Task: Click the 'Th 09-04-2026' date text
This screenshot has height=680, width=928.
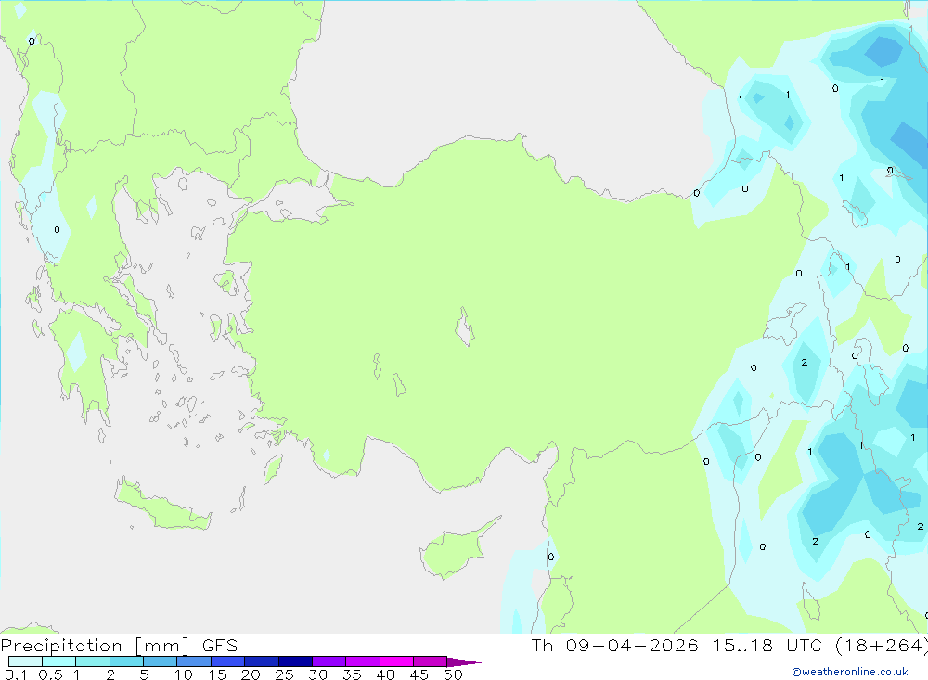Action: click(x=615, y=645)
